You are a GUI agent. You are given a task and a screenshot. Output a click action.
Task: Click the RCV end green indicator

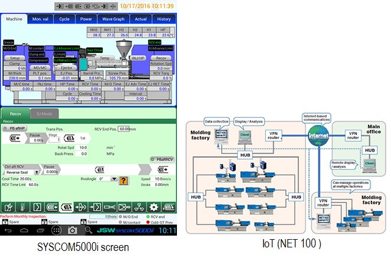(148, 217)
